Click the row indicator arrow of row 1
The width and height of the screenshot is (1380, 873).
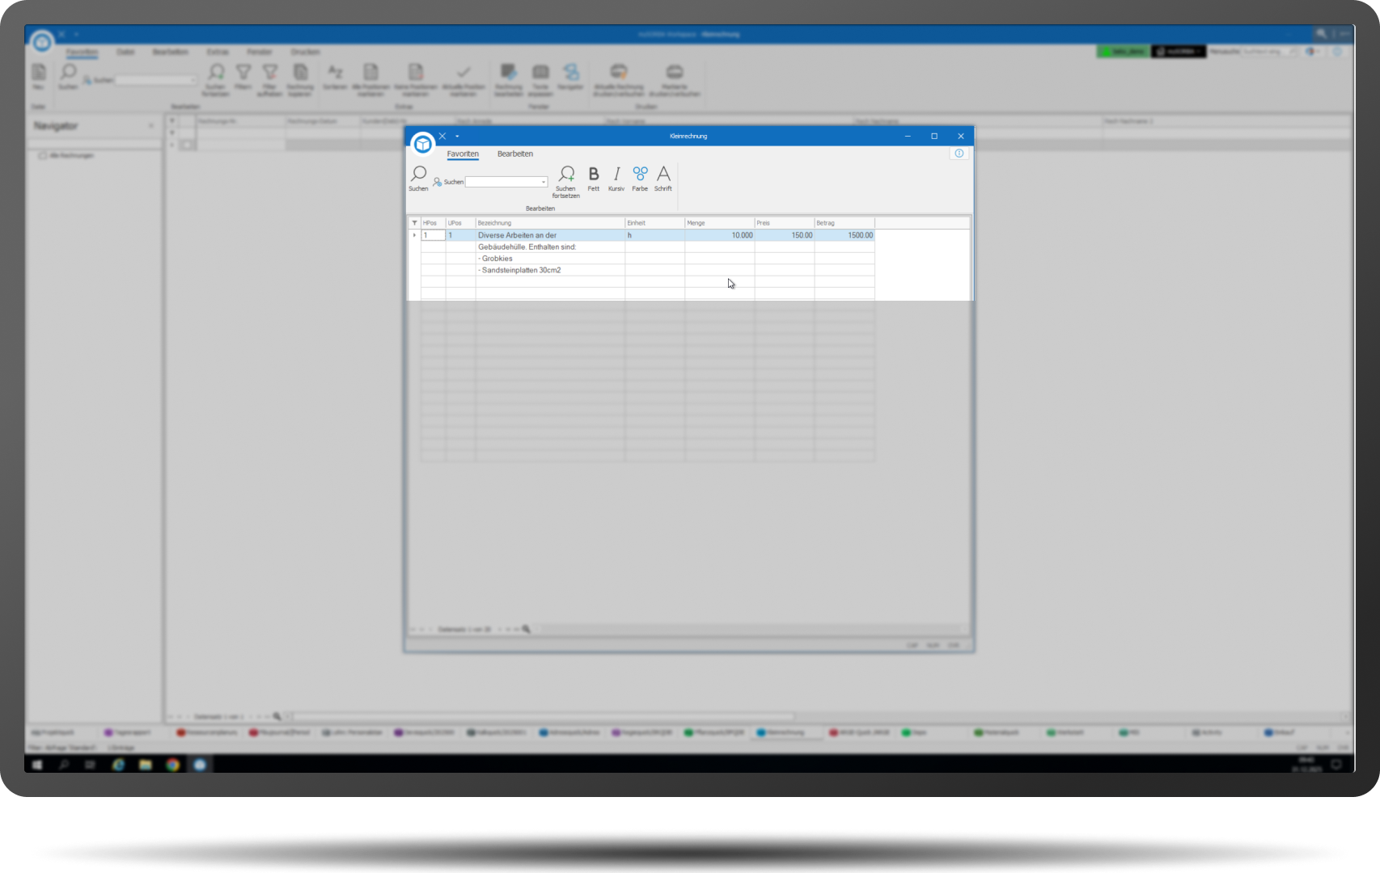click(414, 235)
